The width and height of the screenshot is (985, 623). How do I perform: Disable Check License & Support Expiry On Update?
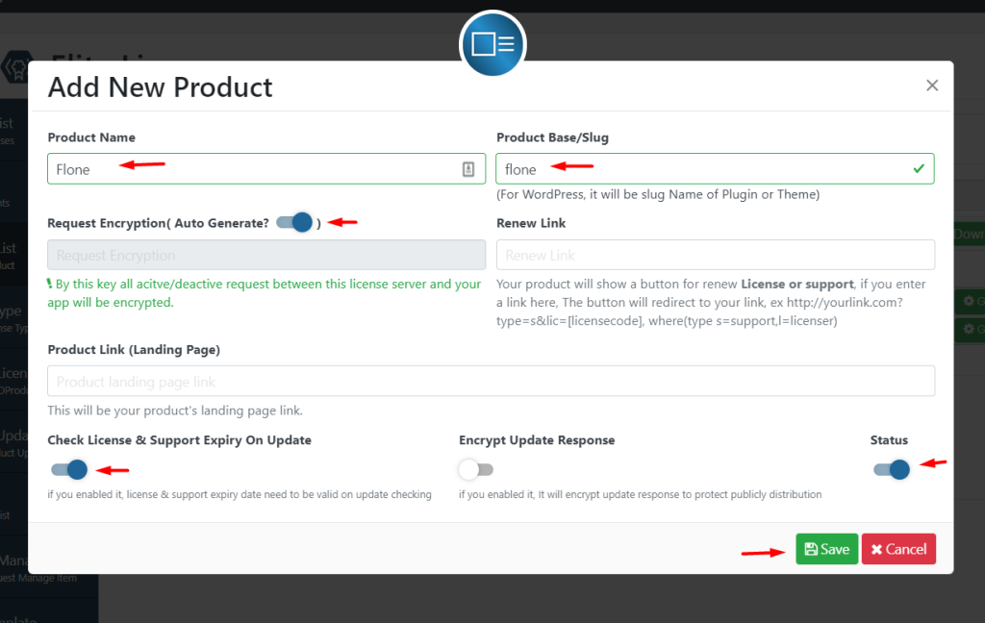click(67, 470)
